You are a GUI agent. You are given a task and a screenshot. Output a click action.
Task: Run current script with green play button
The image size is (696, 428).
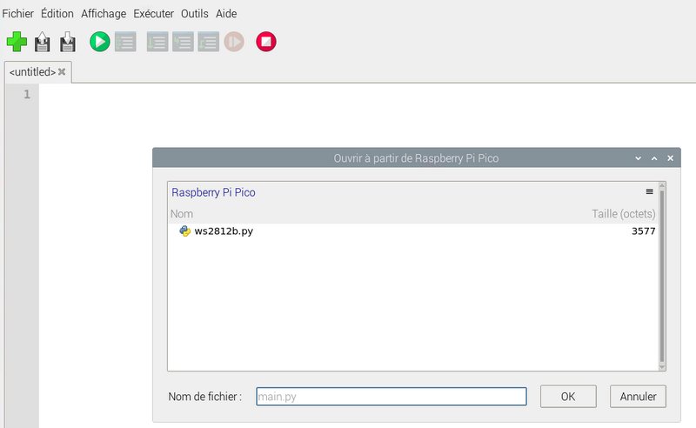[x=99, y=42]
